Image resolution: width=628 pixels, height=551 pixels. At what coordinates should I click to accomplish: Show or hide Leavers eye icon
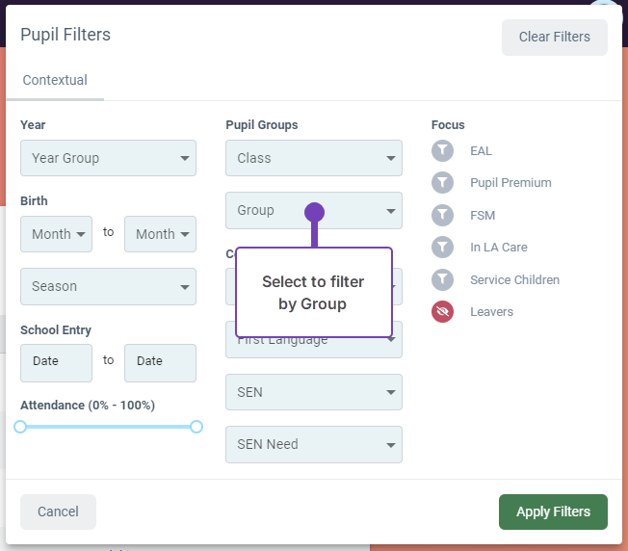pyautogui.click(x=442, y=312)
